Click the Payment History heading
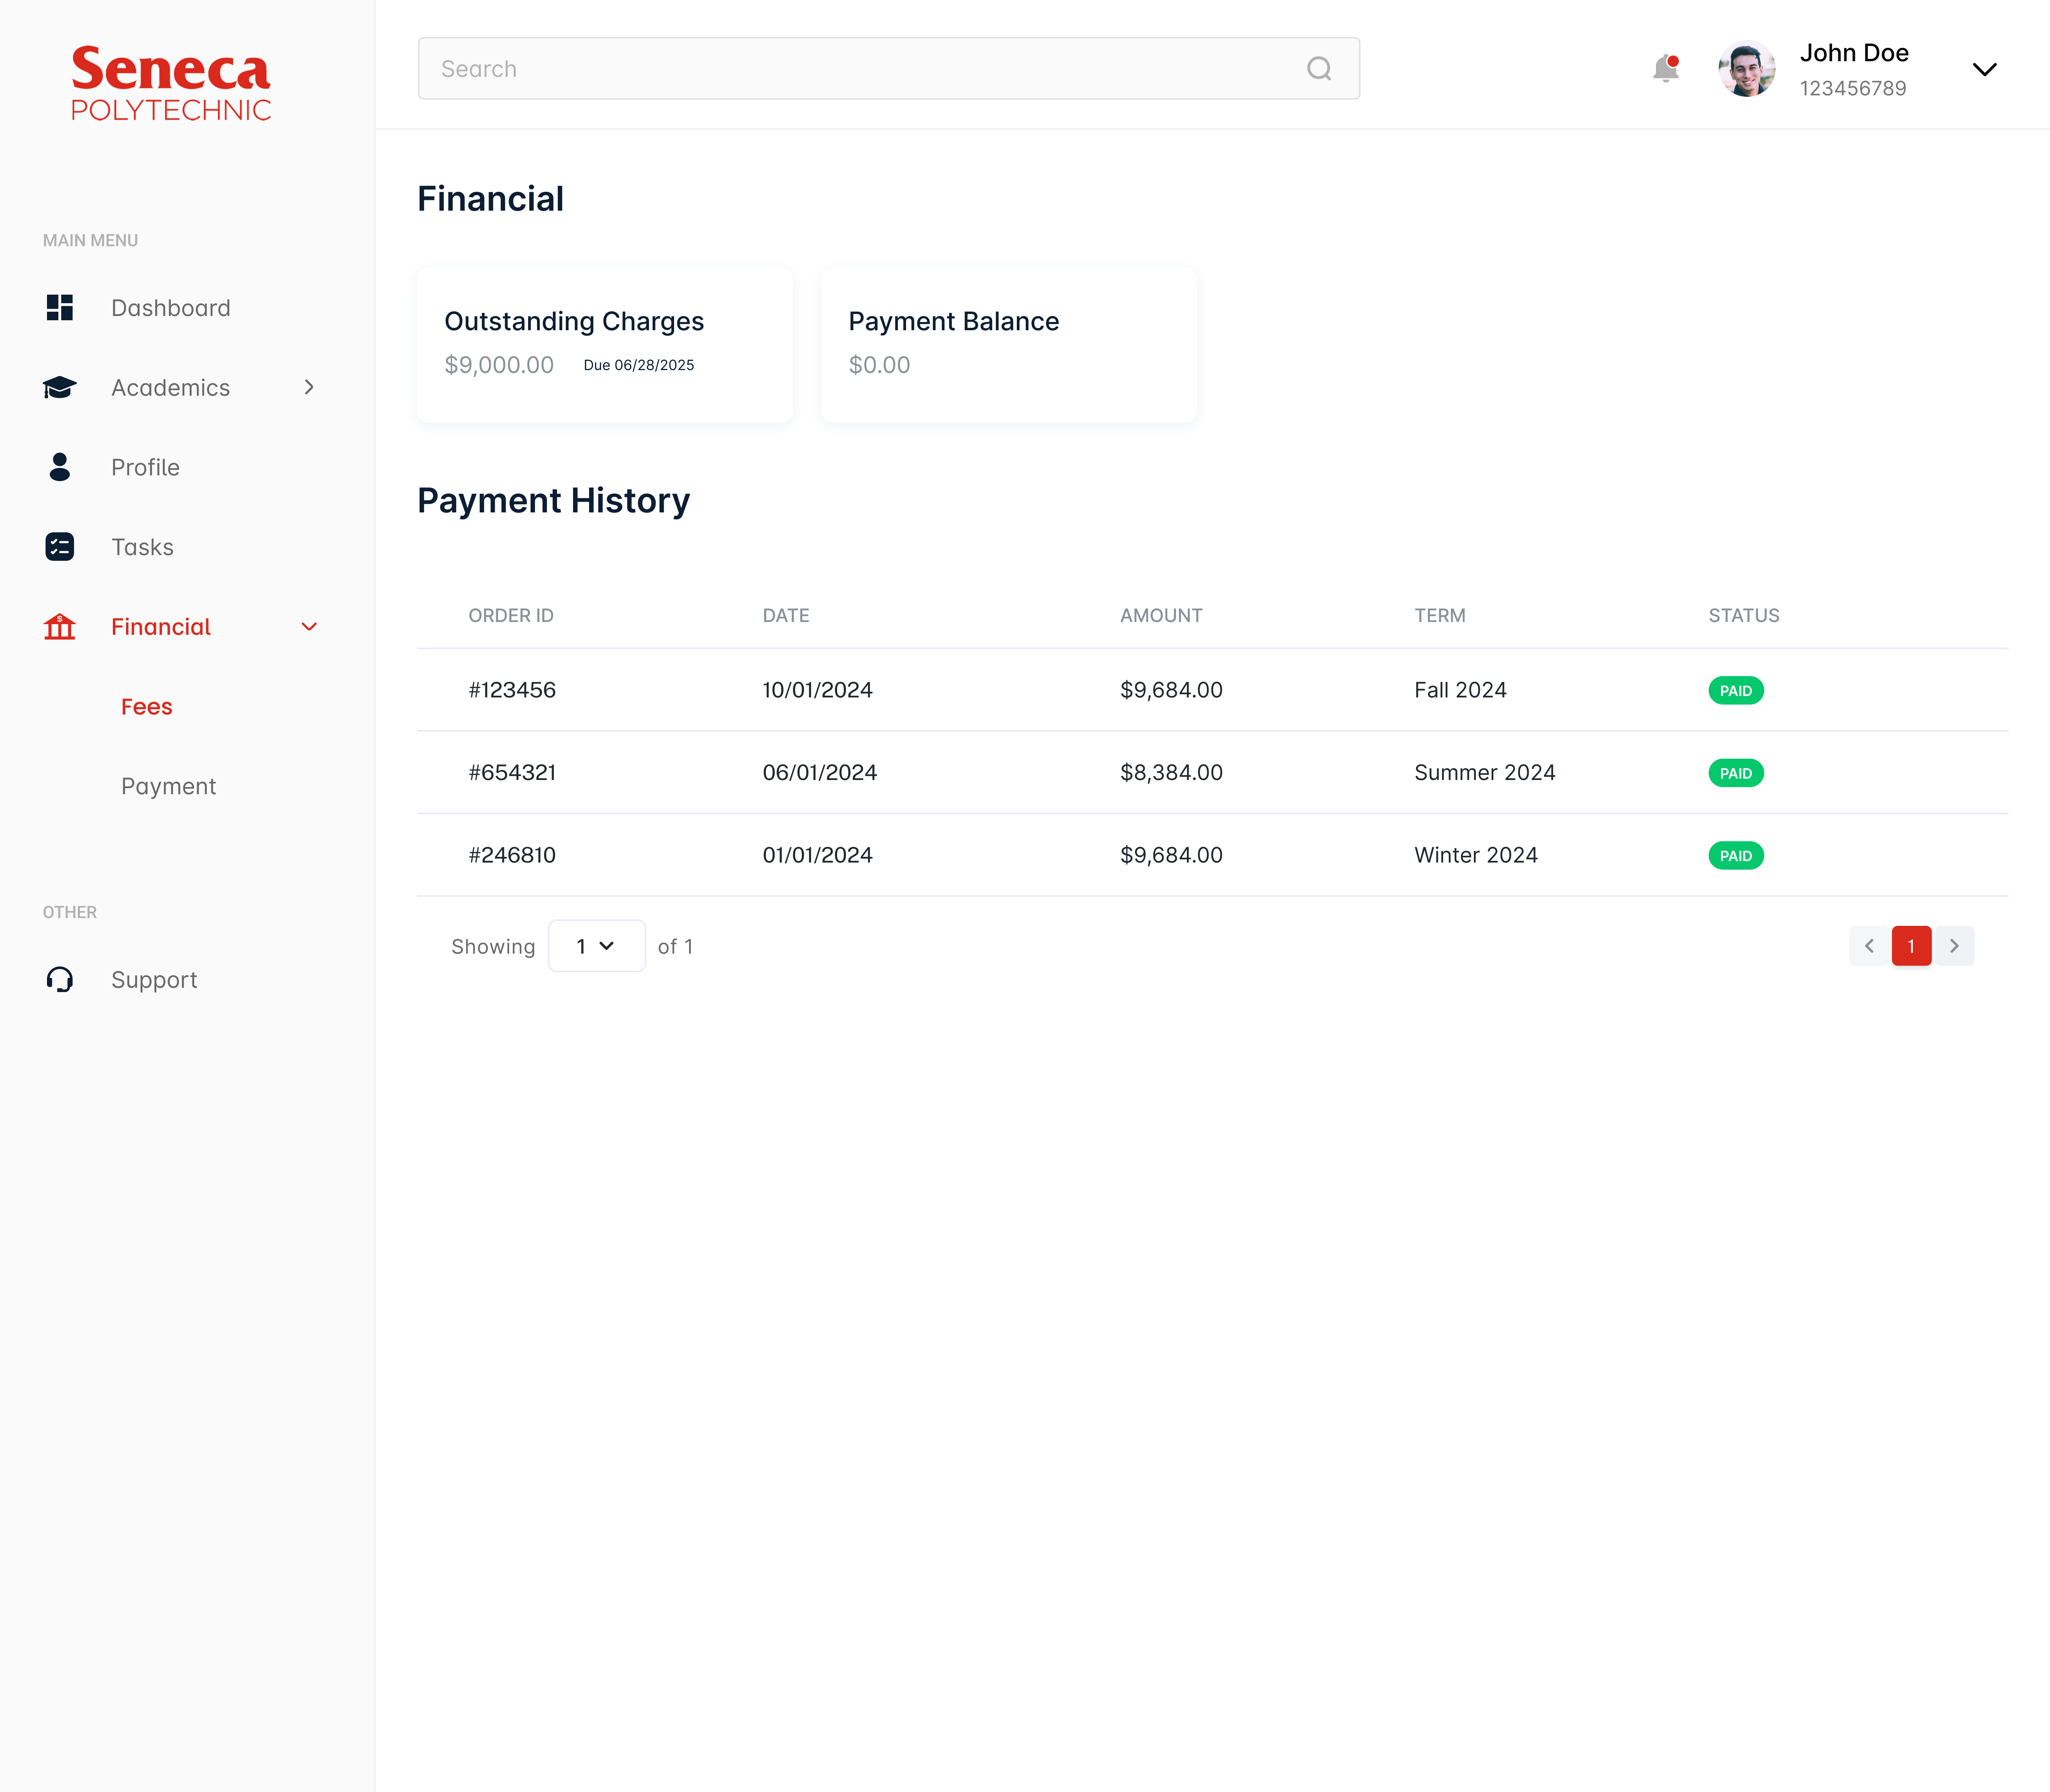This screenshot has height=1792, width=2050. click(554, 501)
